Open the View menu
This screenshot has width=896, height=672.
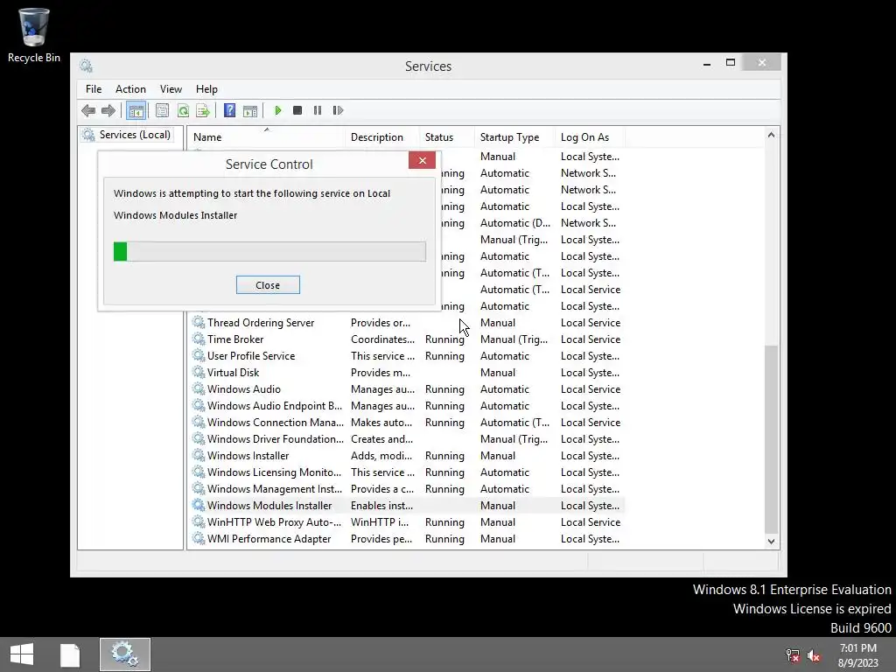171,89
